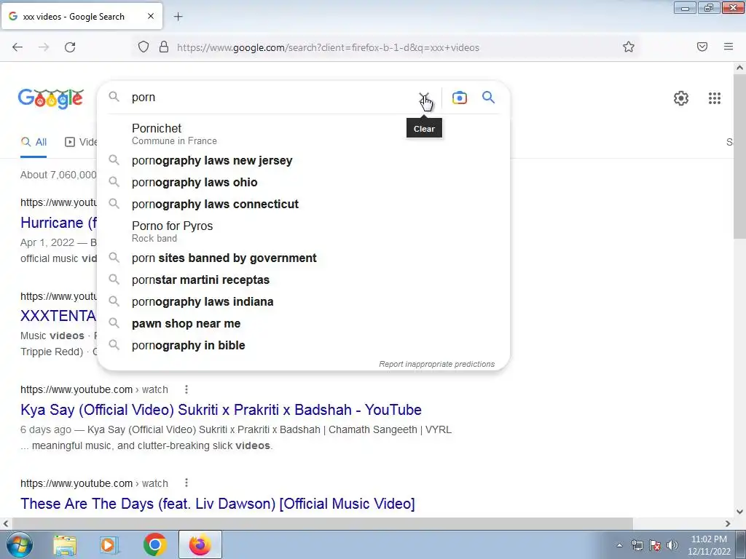Open Google settings gear
This screenshot has height=559, width=746.
681,98
